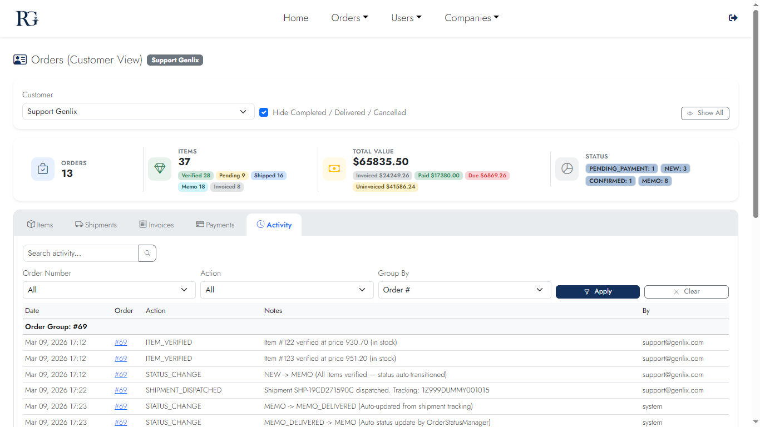Click the money Total Value icon
Screen dimensions: 760x427
tap(334, 169)
